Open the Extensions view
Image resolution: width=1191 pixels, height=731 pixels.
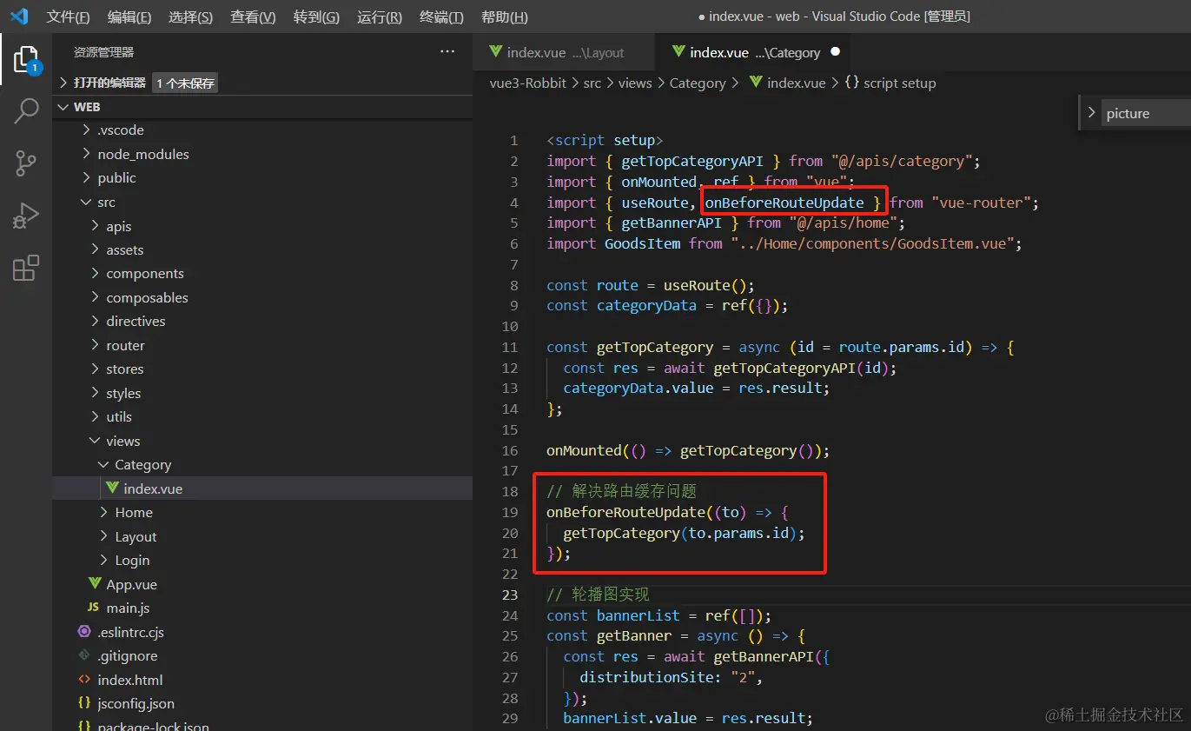click(26, 268)
